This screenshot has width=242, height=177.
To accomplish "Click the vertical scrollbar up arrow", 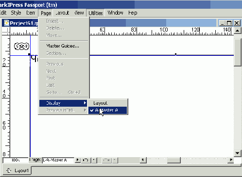I will tap(238, 31).
